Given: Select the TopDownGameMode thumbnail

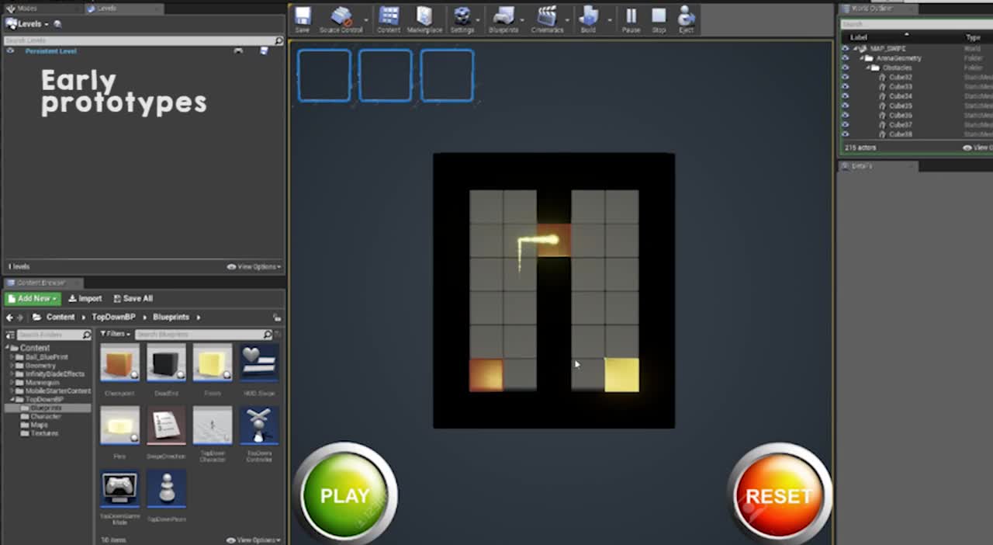Looking at the screenshot, I should click(x=119, y=488).
